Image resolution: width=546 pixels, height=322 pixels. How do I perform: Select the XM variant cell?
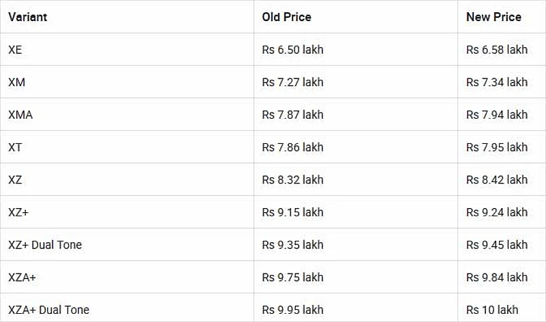point(16,83)
